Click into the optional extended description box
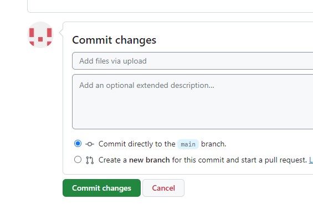The height and width of the screenshot is (210, 313). (x=192, y=102)
